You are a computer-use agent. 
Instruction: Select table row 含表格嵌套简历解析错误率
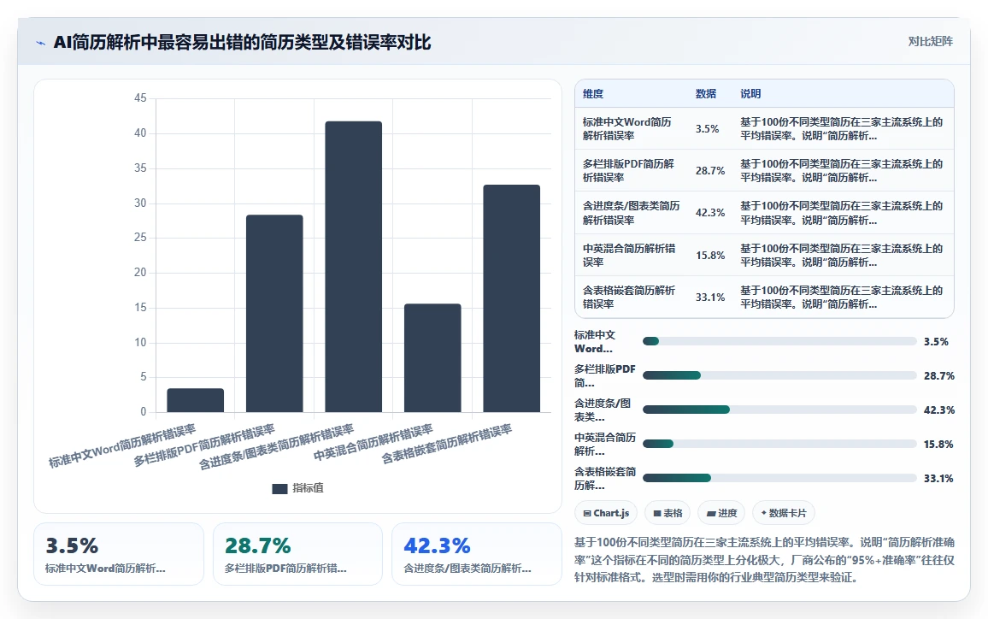pyautogui.click(x=764, y=297)
